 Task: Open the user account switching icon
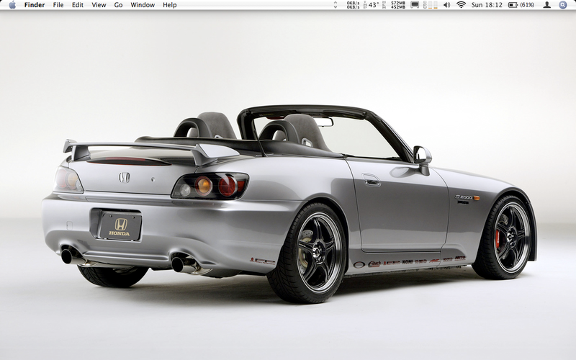click(547, 5)
